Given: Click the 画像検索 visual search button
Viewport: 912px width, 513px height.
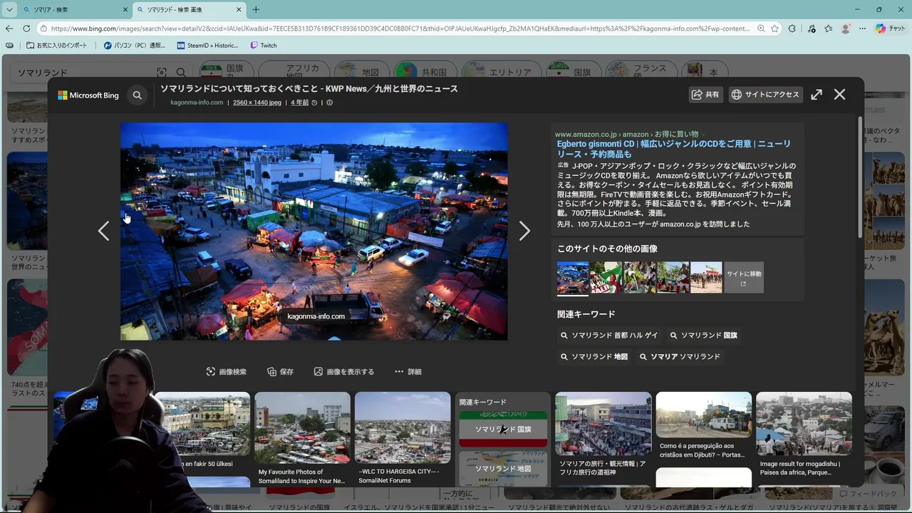Looking at the screenshot, I should pyautogui.click(x=227, y=371).
